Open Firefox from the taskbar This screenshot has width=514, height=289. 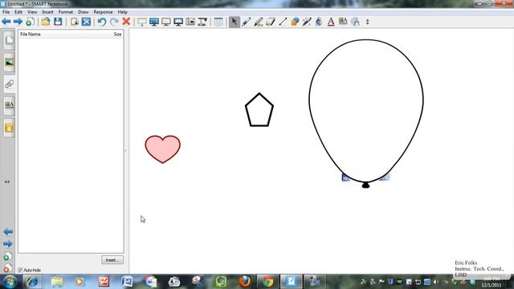pos(244,282)
